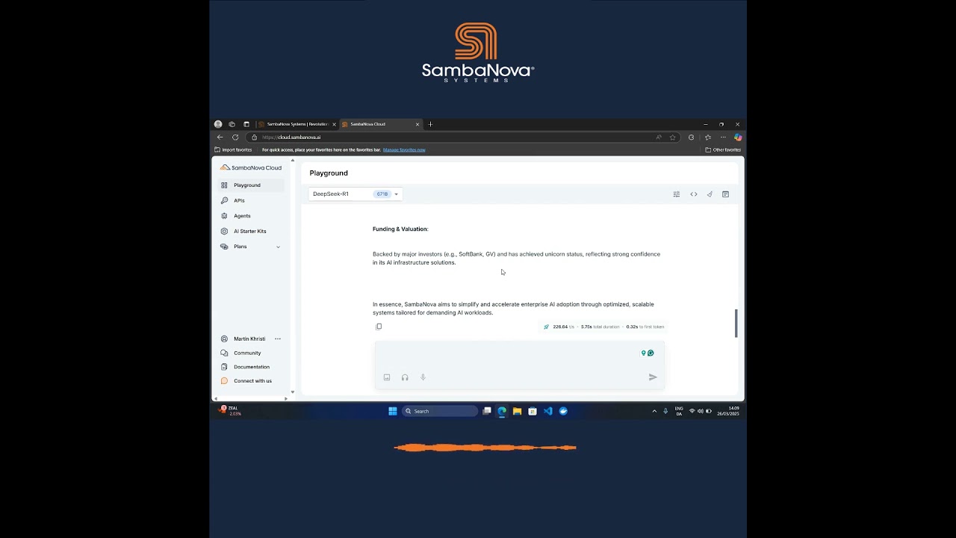This screenshot has width=956, height=538.
Task: Click the view code brackets icon
Action: [694, 194]
